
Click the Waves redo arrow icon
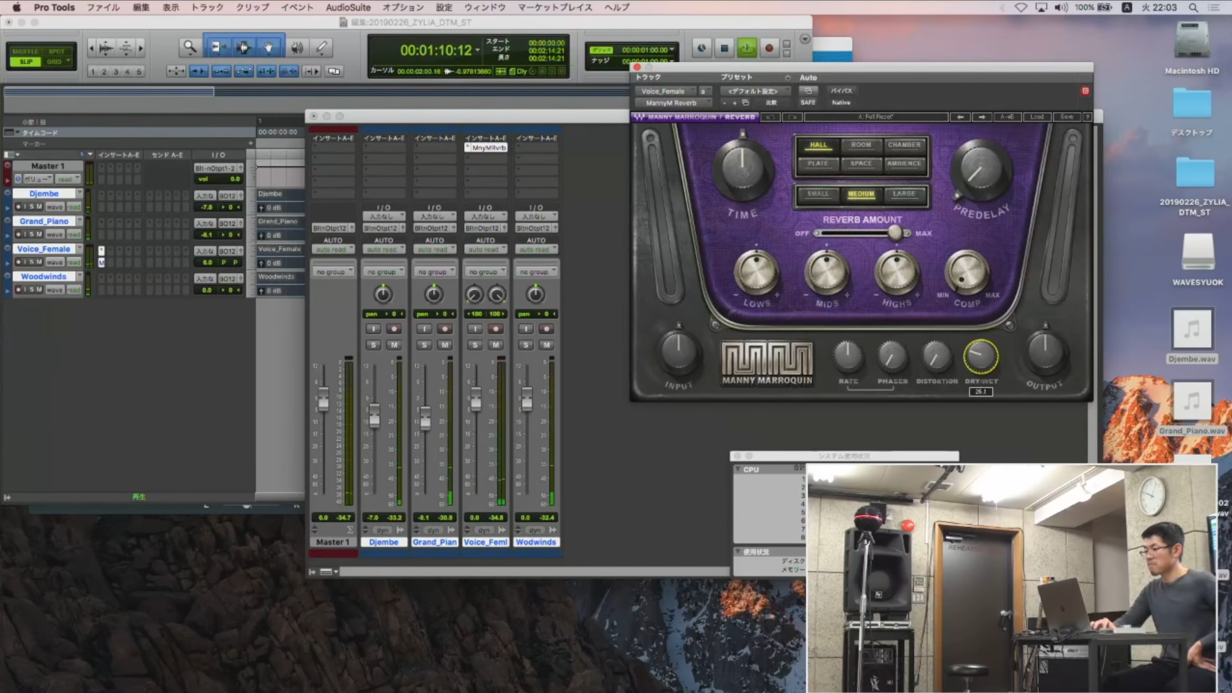click(x=793, y=116)
